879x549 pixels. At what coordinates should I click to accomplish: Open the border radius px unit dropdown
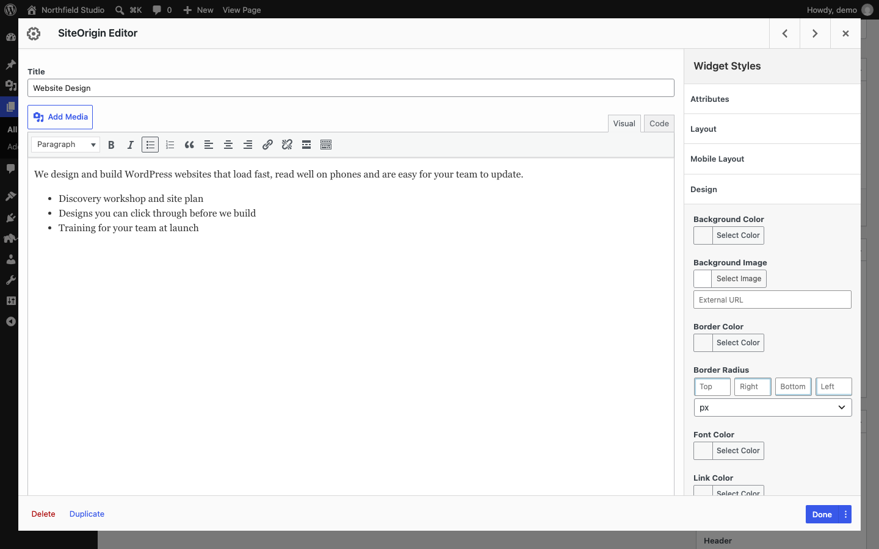pyautogui.click(x=773, y=407)
